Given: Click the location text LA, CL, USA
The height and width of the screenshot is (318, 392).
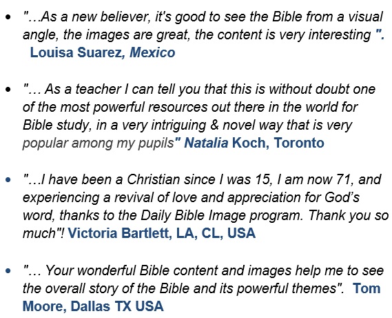Looking at the screenshot, I should [x=216, y=233].
